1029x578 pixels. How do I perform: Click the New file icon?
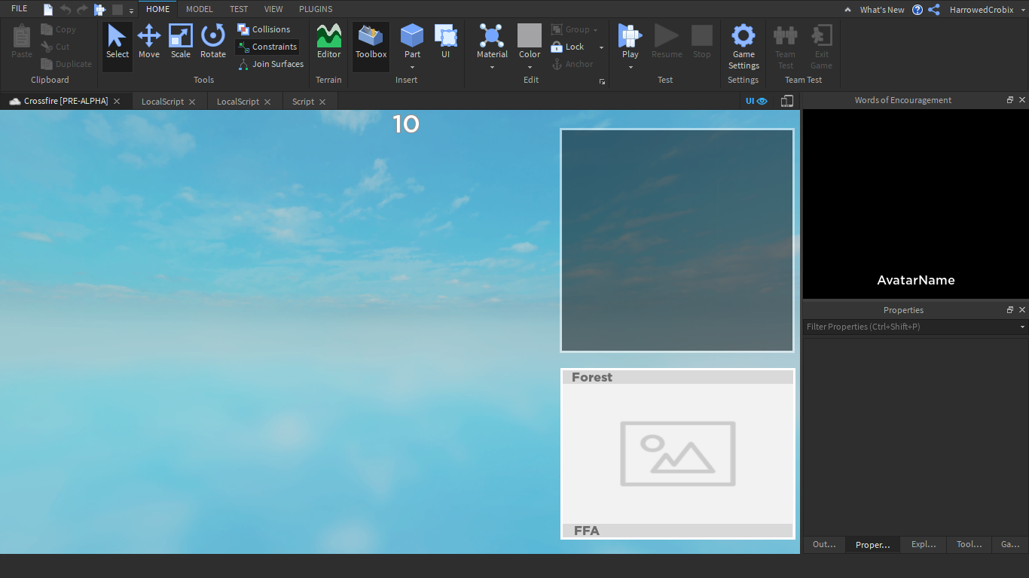tap(48, 10)
